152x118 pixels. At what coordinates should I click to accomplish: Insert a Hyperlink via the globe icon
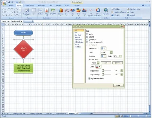106,12
